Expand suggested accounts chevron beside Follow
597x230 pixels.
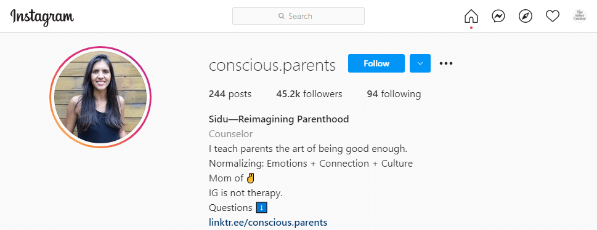pyautogui.click(x=420, y=63)
